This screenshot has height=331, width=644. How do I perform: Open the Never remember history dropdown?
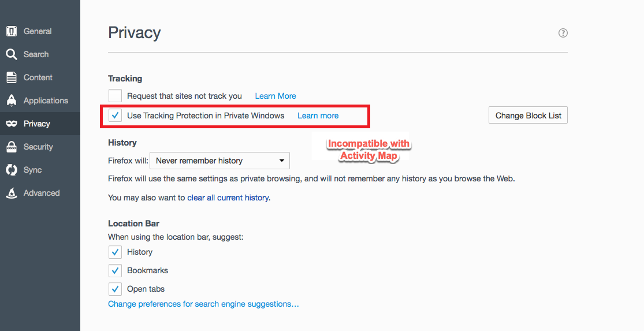click(219, 161)
